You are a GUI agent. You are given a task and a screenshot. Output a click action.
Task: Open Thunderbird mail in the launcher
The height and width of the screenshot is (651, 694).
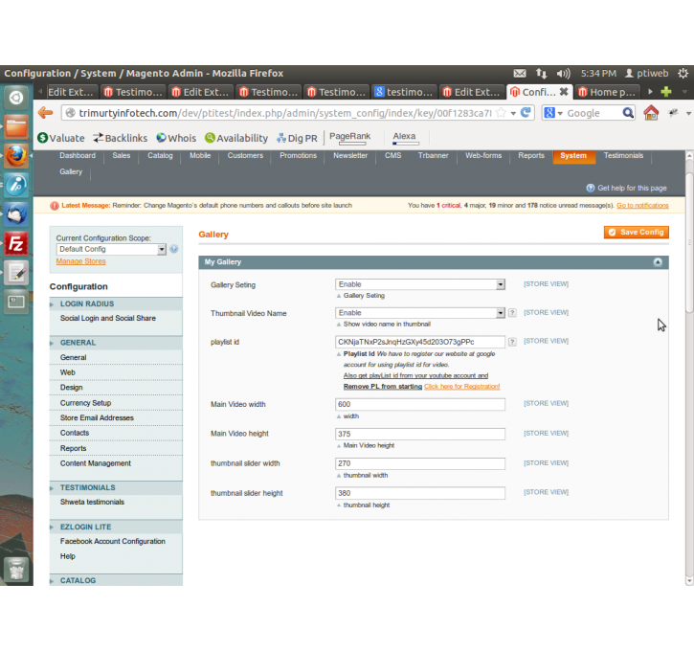pos(16,214)
